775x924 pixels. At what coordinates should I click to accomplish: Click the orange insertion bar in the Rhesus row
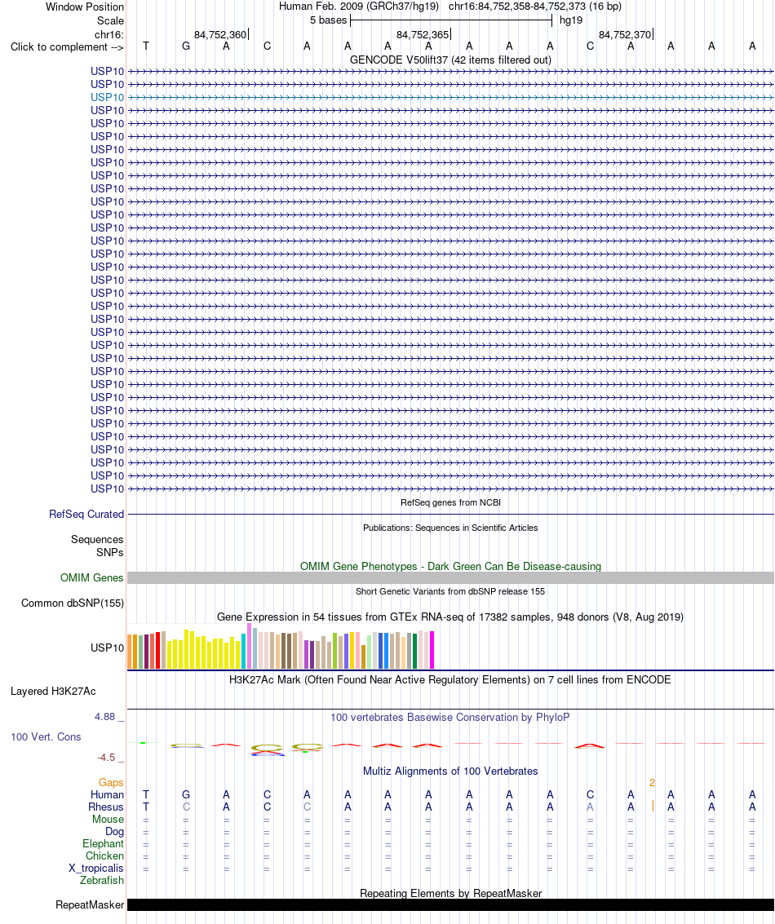[653, 806]
